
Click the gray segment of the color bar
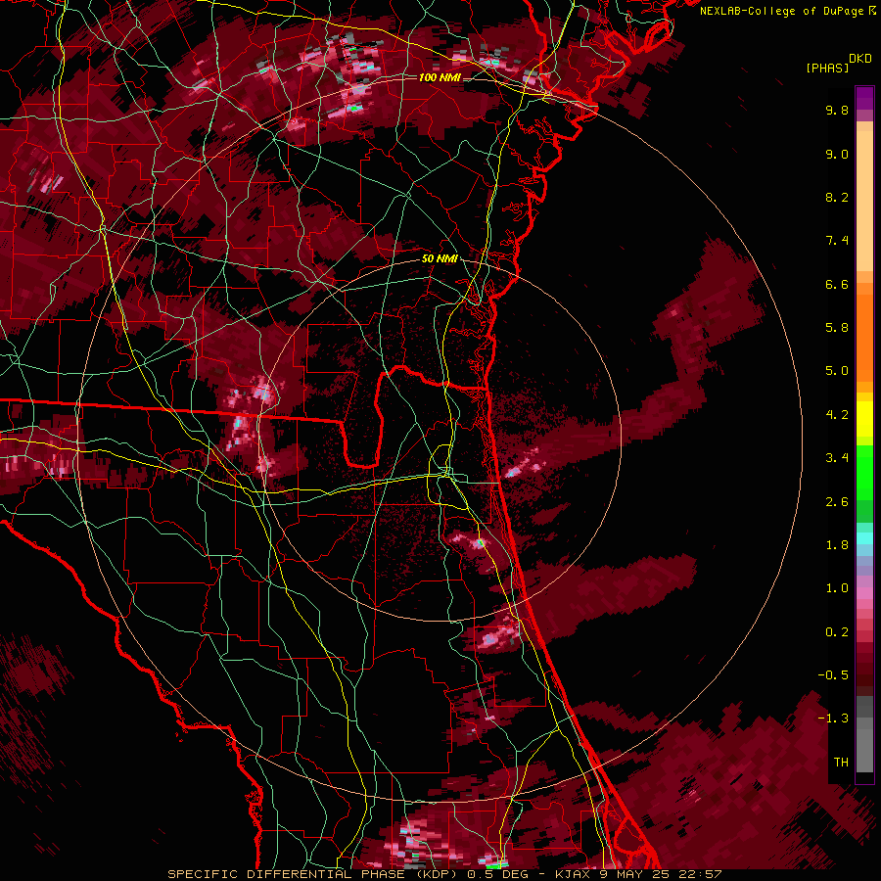click(864, 735)
